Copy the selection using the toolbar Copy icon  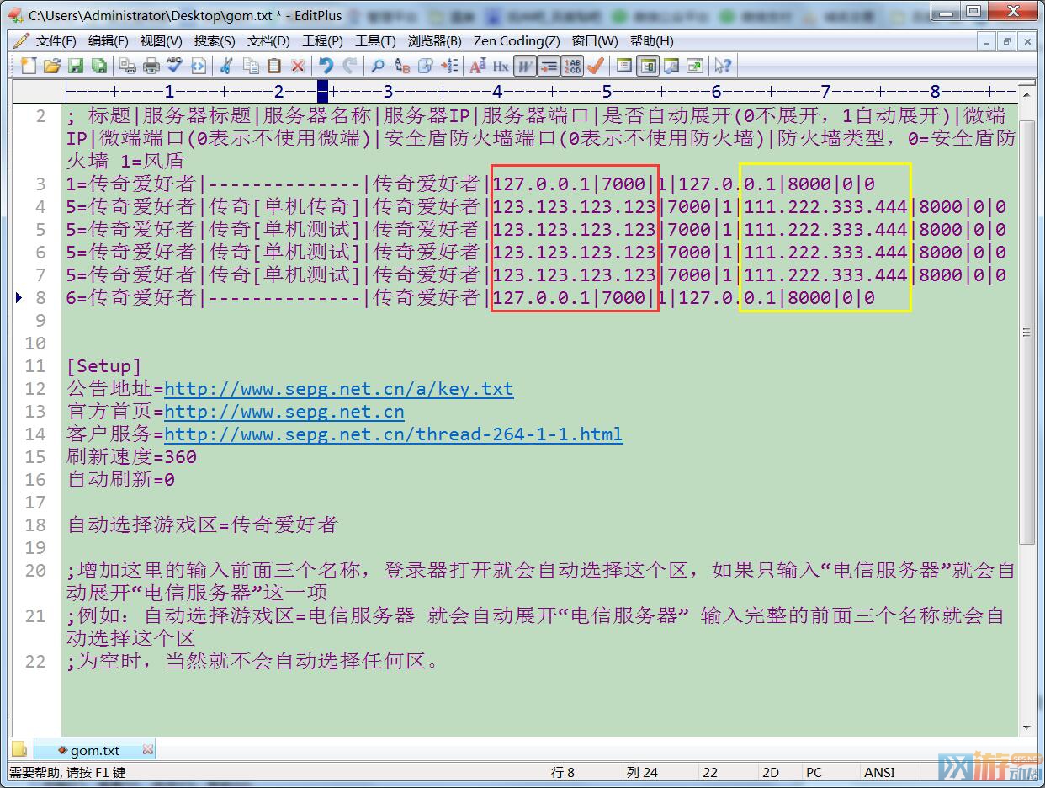click(250, 66)
